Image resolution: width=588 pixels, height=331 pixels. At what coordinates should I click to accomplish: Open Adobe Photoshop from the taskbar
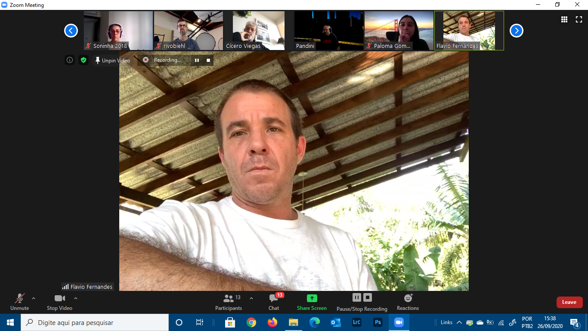(378, 322)
